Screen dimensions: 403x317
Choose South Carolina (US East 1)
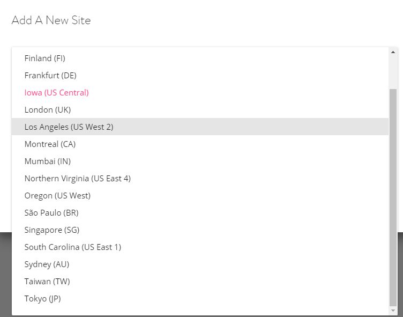(73, 247)
